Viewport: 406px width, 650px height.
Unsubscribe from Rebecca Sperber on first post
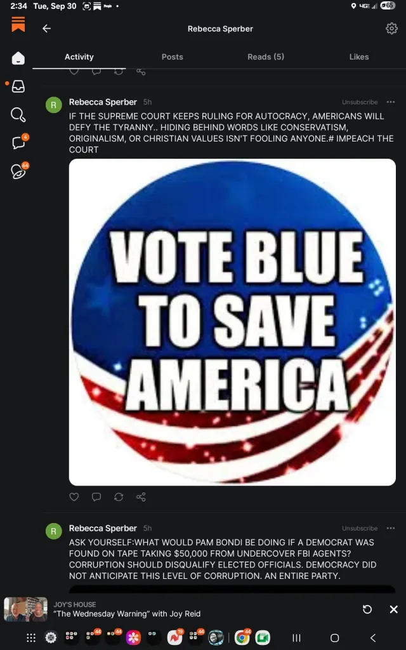tap(360, 102)
